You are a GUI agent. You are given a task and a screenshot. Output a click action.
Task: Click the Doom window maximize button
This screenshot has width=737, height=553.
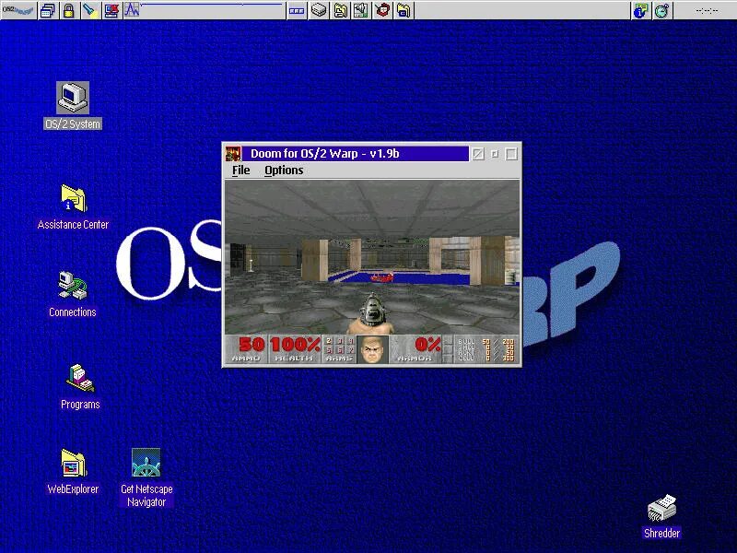pyautogui.click(x=511, y=154)
